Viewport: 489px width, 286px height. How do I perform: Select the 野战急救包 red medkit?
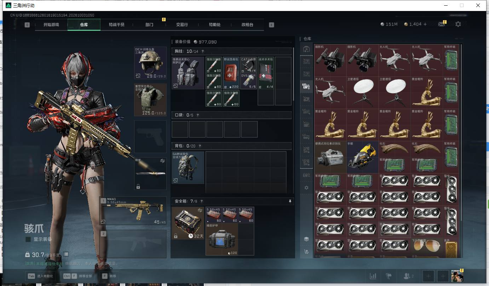coord(231,73)
